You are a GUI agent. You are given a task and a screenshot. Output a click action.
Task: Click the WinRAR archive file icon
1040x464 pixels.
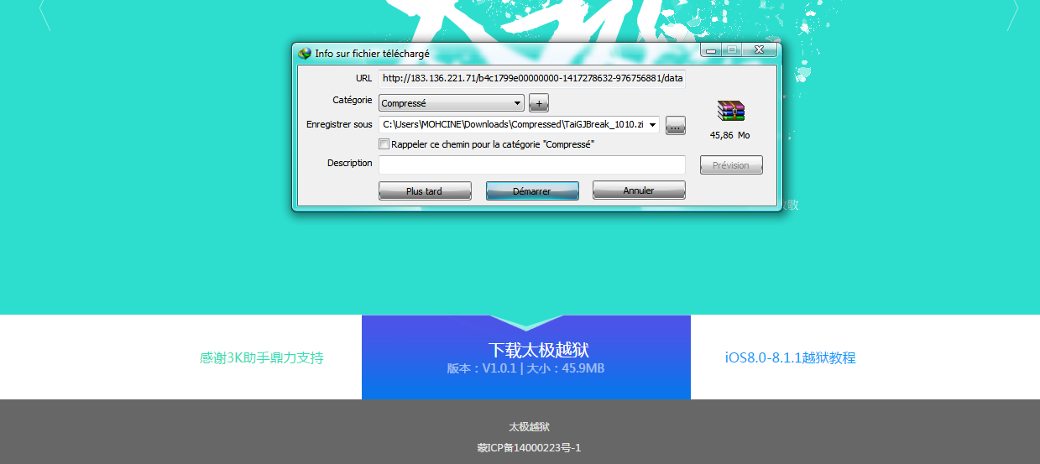point(730,111)
